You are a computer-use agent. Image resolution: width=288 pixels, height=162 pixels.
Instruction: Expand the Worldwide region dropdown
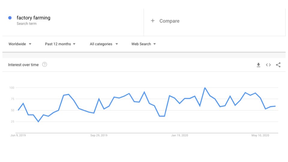pos(20,44)
